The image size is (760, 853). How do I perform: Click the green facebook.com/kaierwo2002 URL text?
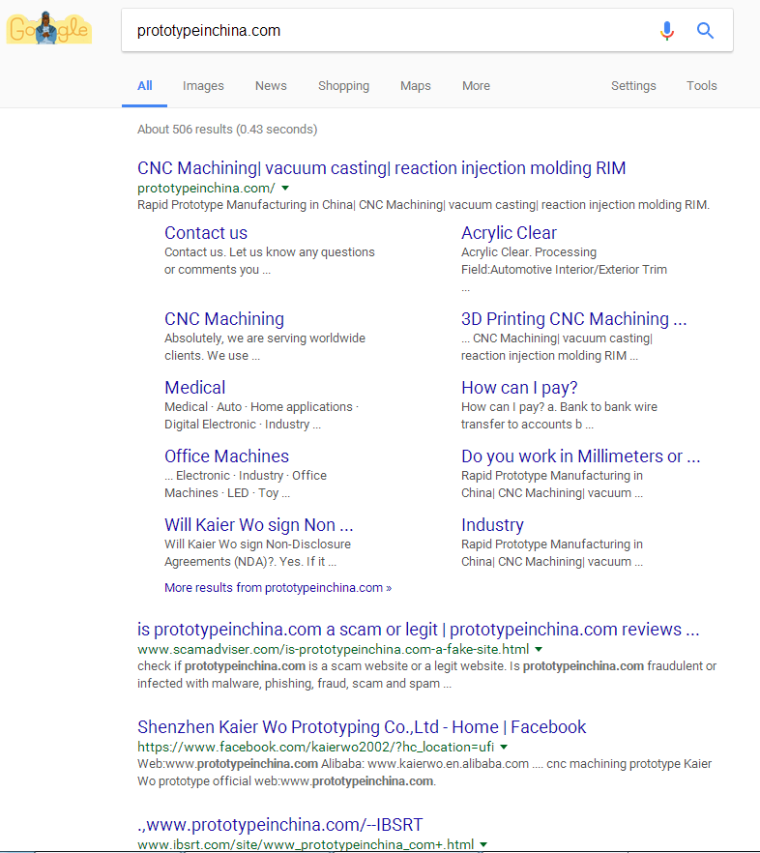tap(315, 747)
